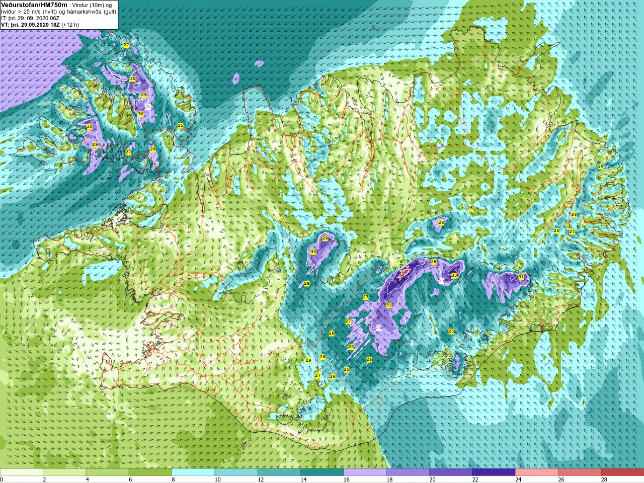Click the legend scale value 2
Viewport: 644px width, 483px height.
[44, 479]
